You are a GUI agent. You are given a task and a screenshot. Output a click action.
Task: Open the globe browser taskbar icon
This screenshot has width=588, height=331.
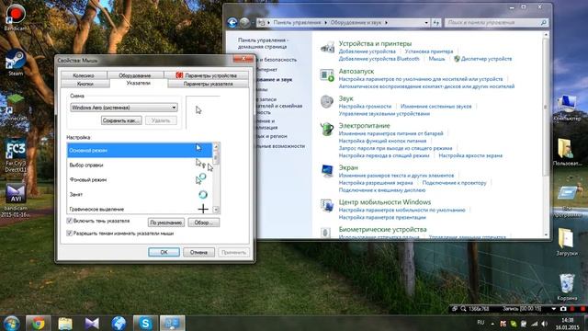point(119,323)
